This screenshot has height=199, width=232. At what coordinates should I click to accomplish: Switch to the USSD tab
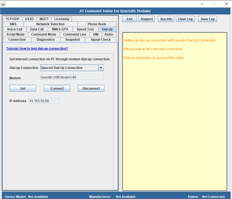coord(29,19)
